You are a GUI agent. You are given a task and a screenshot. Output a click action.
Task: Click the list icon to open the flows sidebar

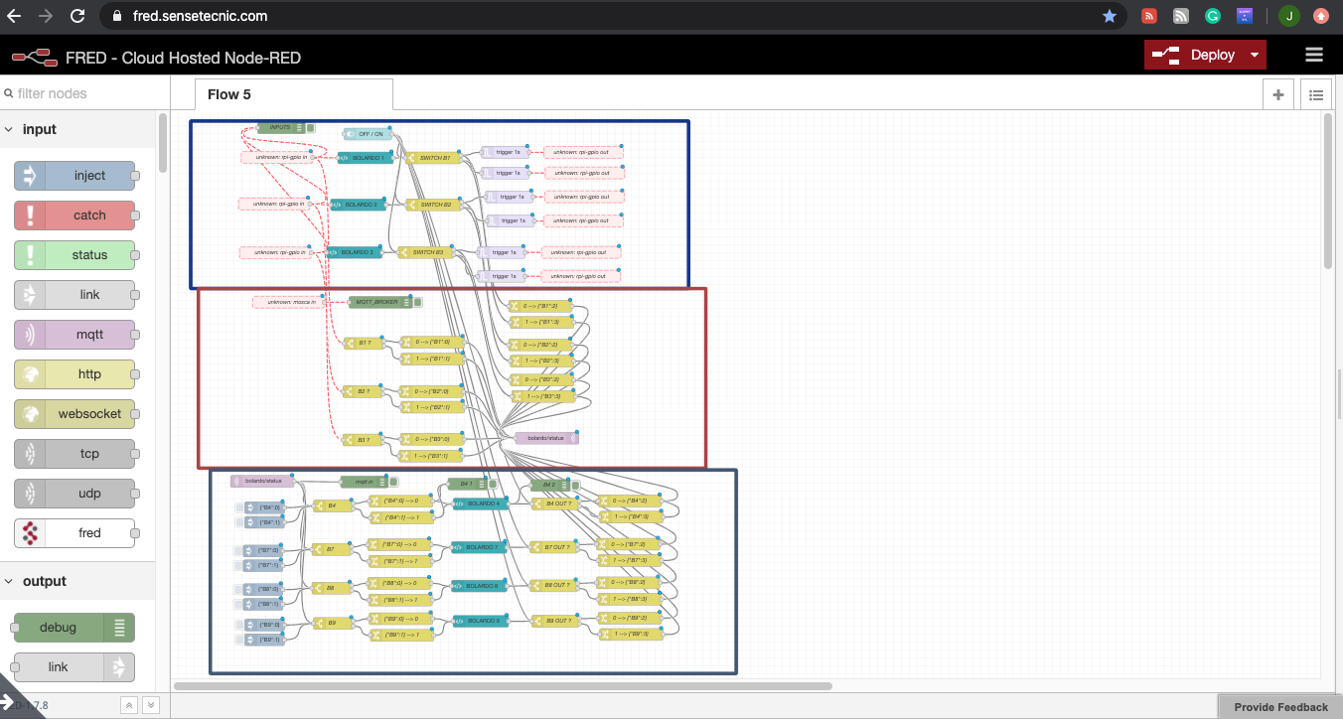[x=1316, y=94]
